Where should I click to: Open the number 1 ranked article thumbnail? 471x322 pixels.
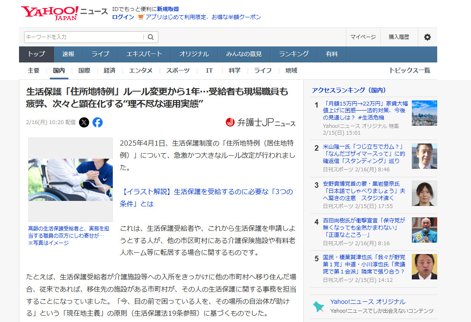click(424, 113)
